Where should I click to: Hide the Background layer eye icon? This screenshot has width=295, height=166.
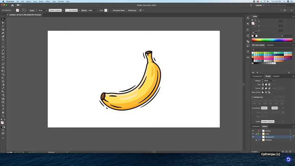(x=253, y=137)
